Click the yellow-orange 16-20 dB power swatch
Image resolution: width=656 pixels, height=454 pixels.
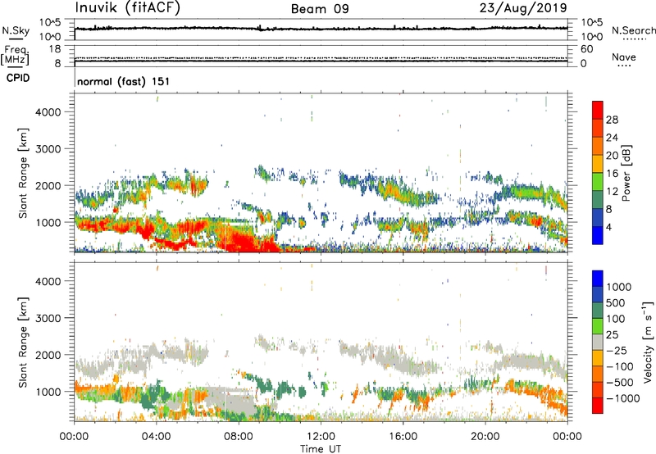(598, 164)
